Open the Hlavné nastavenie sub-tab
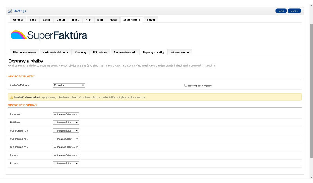The image size is (313, 183). [x=25, y=52]
